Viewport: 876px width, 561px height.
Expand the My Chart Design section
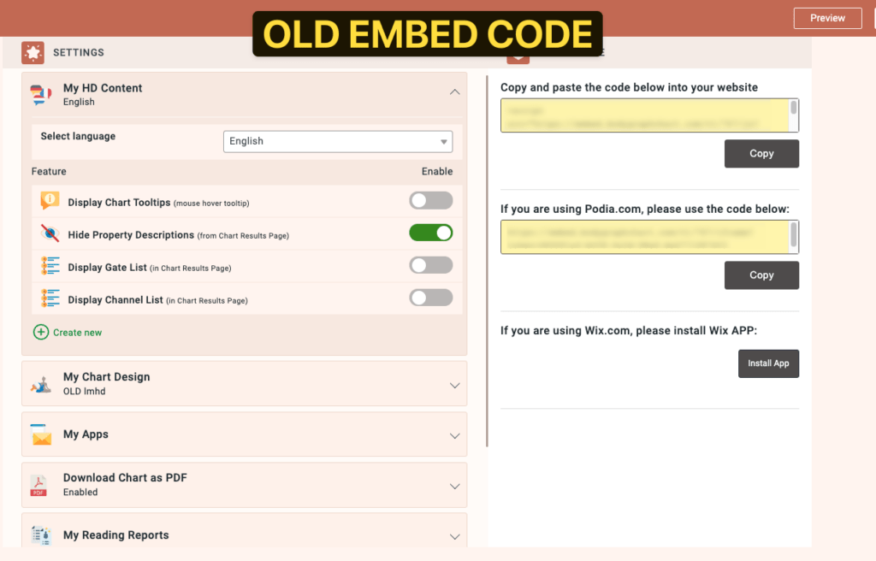point(455,386)
